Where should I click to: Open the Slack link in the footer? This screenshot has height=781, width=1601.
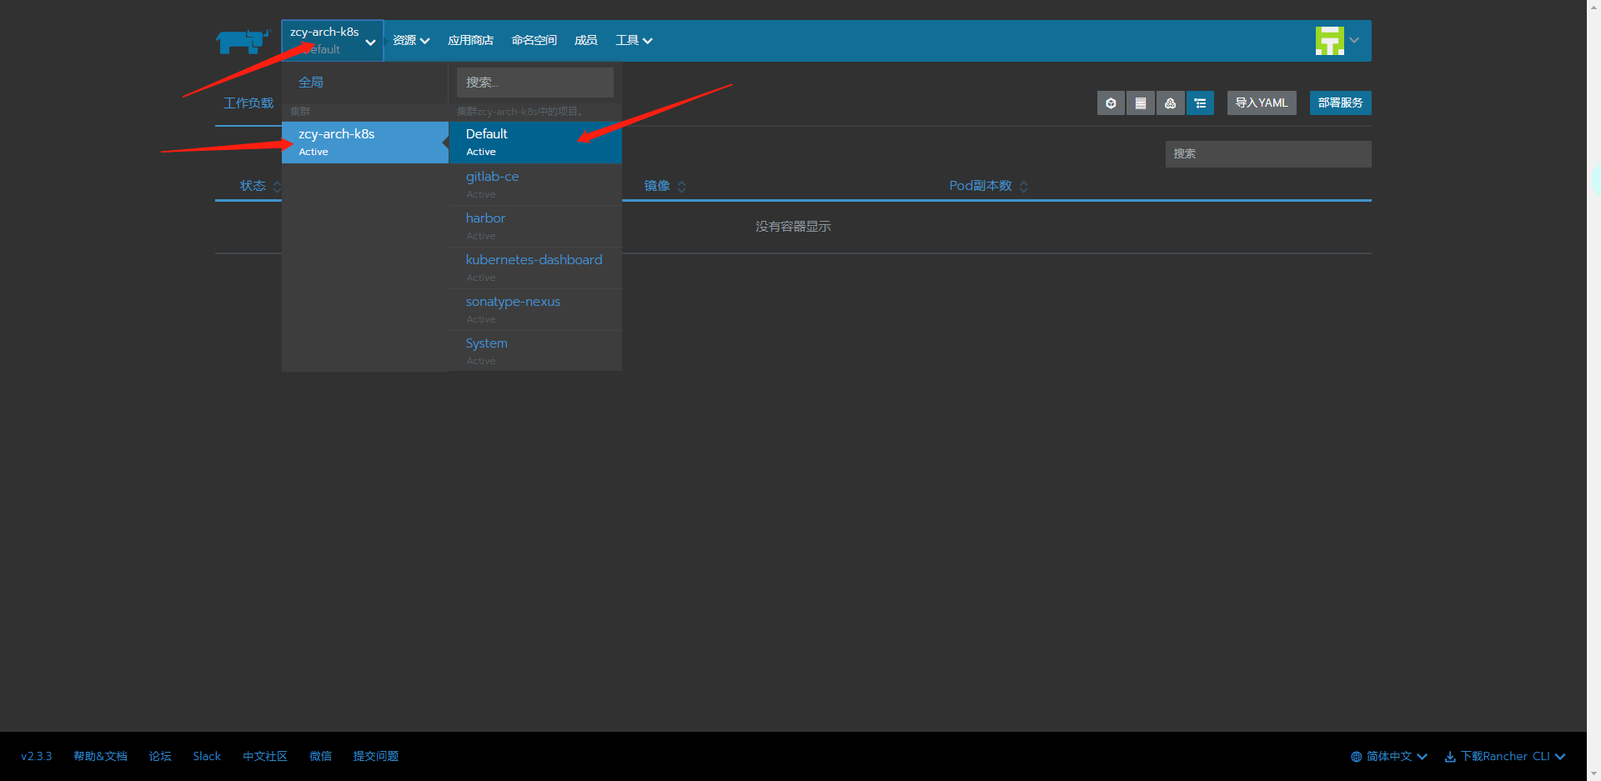(x=207, y=756)
